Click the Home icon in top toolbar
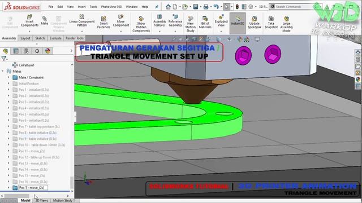Screen dimensions: 362x203 click(169, 7)
